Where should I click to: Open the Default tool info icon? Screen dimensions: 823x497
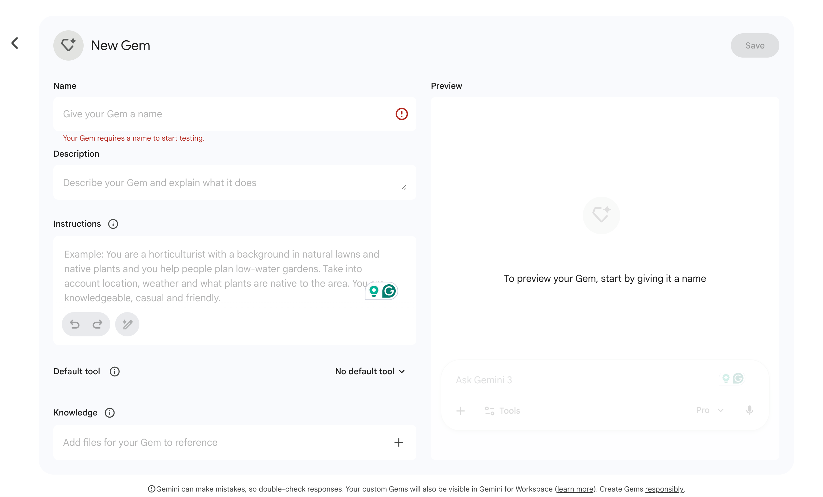115,372
